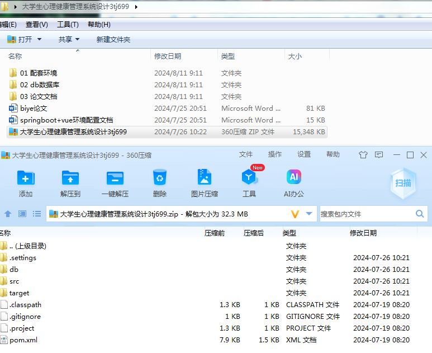
Task: Click the orange V icon in path bar
Action: pos(295,214)
